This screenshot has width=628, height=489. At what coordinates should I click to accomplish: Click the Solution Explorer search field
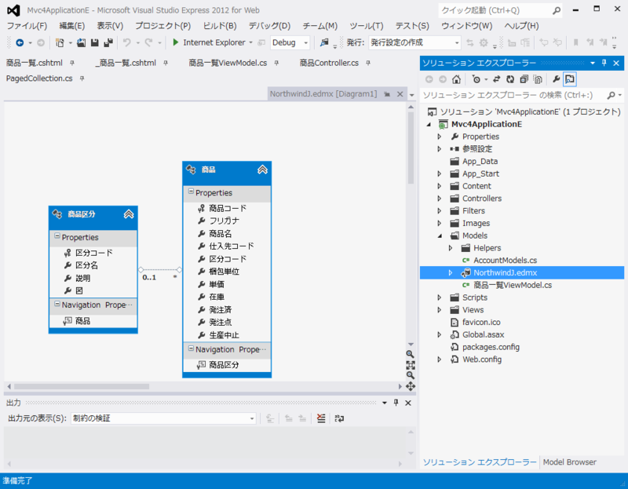pyautogui.click(x=513, y=95)
